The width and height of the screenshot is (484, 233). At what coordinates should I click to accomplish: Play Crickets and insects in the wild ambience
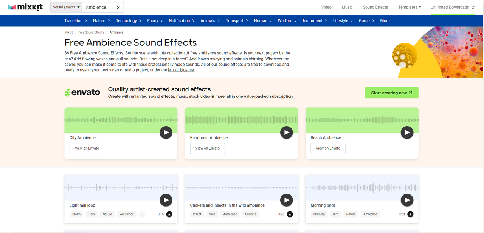(287, 200)
